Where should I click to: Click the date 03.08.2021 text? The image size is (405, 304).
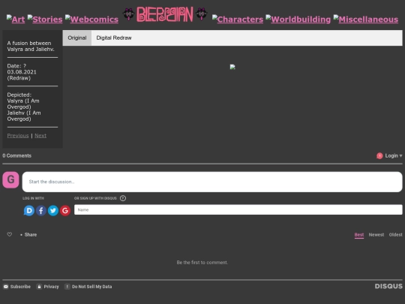point(22,72)
